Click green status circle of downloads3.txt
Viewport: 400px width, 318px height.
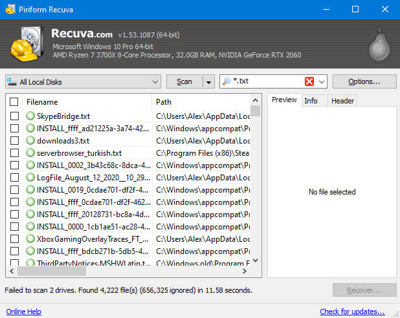pos(30,140)
